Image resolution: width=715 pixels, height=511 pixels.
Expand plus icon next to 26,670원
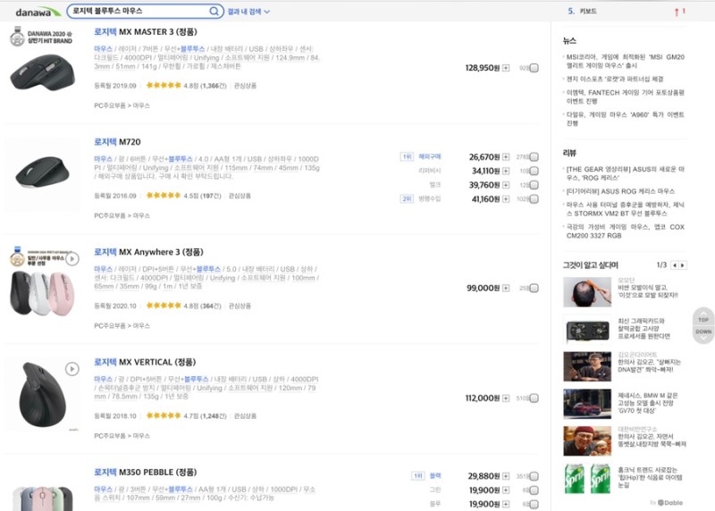[x=506, y=157]
